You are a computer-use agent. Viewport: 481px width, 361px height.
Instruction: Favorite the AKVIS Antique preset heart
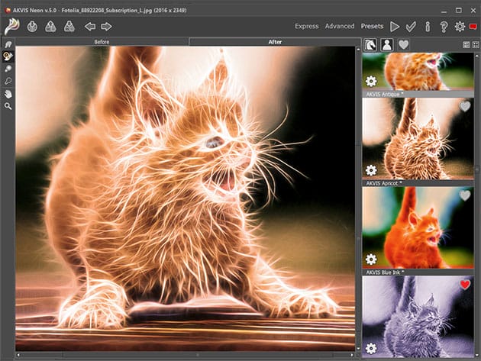(464, 107)
